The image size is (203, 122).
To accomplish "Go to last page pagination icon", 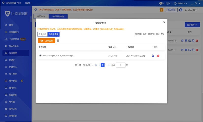I will pos(109,65).
